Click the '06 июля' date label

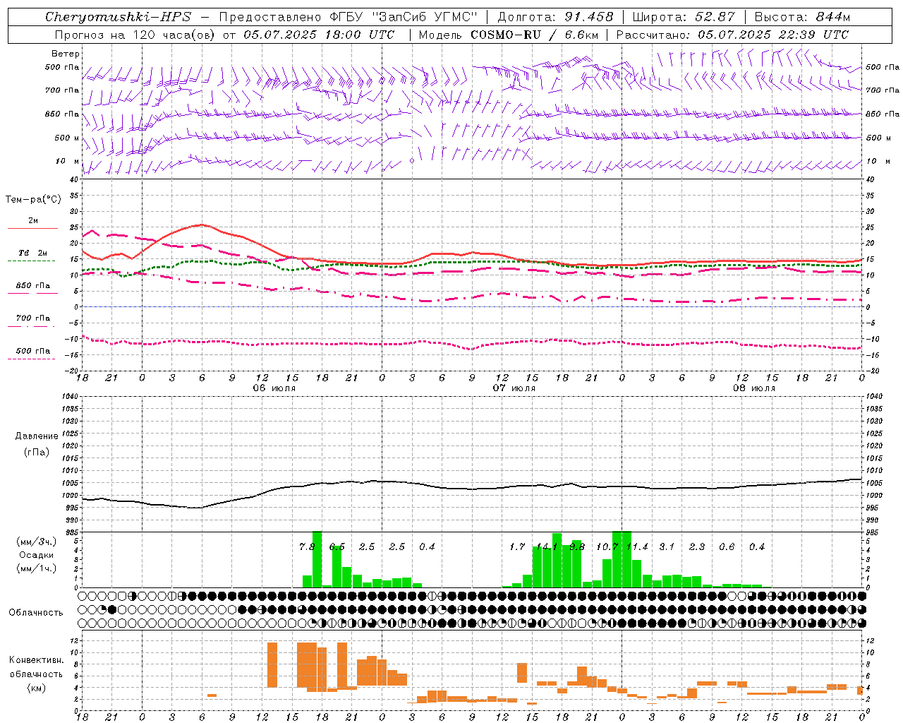tap(274, 388)
